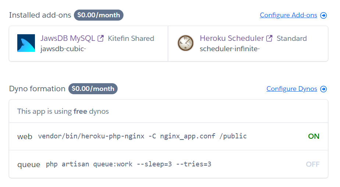Click the queue dyno OFF status
This screenshot has width=340, height=187.
[312, 164]
